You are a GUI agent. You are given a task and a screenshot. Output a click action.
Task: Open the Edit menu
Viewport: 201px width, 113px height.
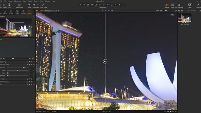(x=5, y=1)
